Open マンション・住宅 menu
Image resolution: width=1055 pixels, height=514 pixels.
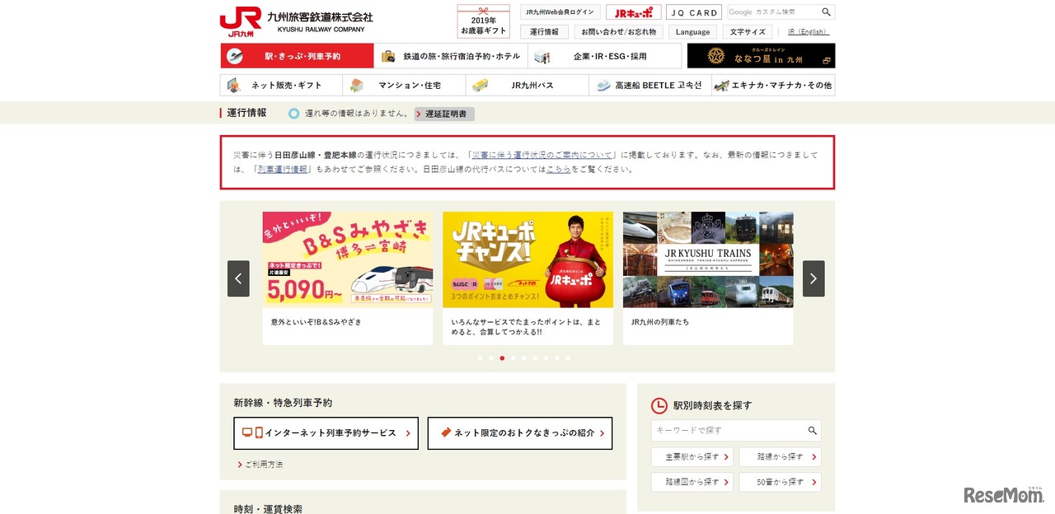pyautogui.click(x=405, y=85)
